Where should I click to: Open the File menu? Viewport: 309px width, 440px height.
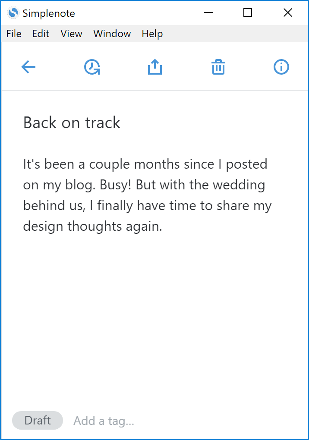(x=14, y=34)
